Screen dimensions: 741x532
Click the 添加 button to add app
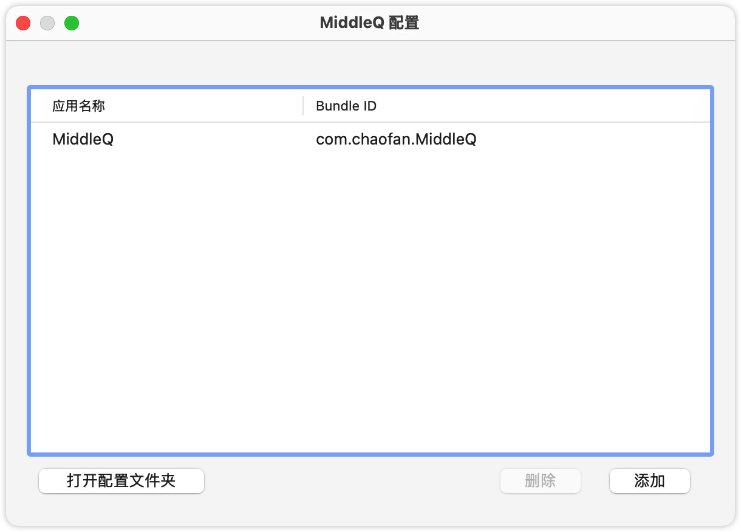pos(649,481)
